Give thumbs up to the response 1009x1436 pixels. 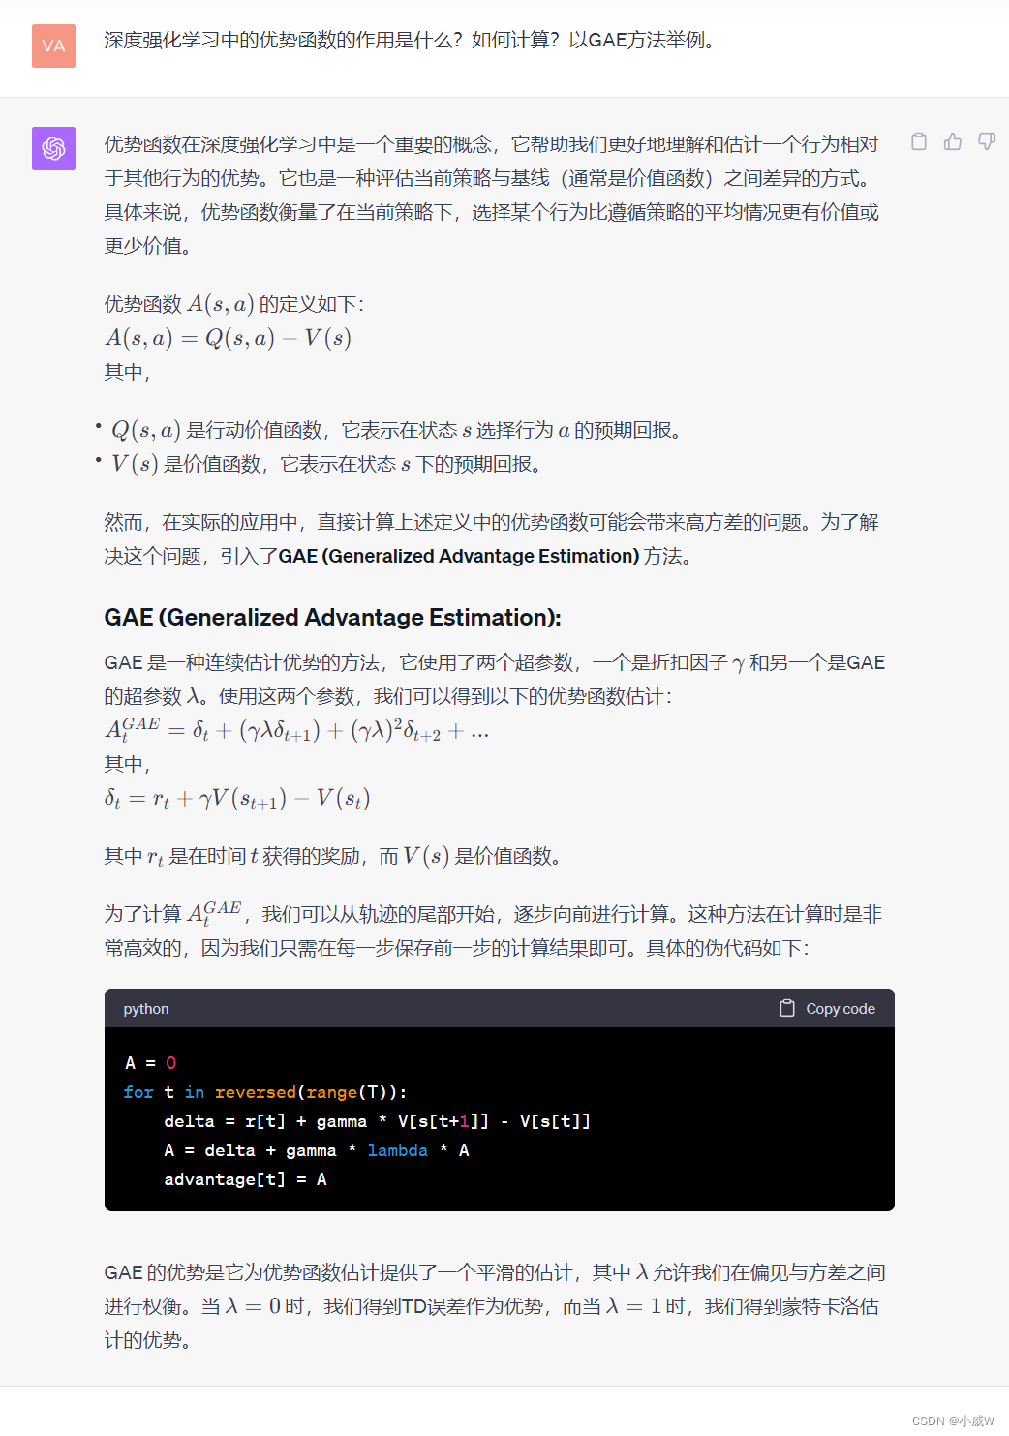point(953,141)
